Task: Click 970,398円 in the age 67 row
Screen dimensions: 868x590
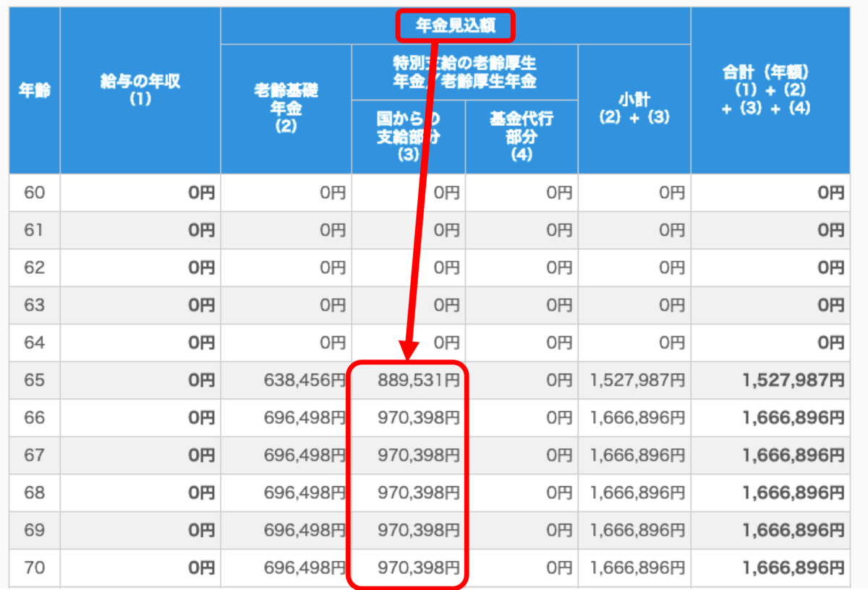Action: pyautogui.click(x=418, y=456)
